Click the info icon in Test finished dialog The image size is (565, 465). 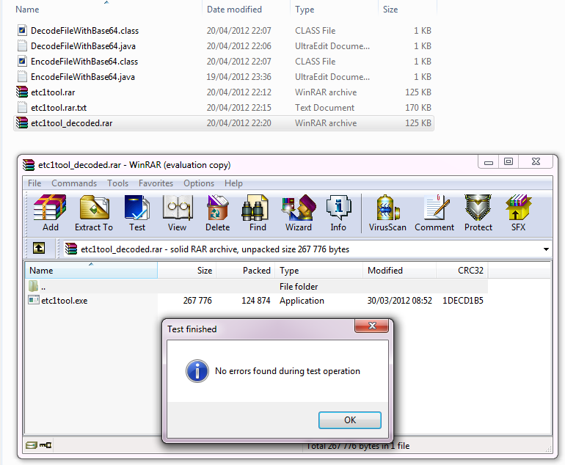[x=197, y=370]
